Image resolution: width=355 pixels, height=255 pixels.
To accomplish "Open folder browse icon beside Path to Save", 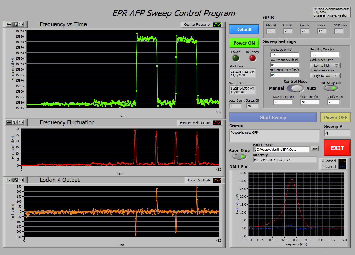I will (315, 149).
